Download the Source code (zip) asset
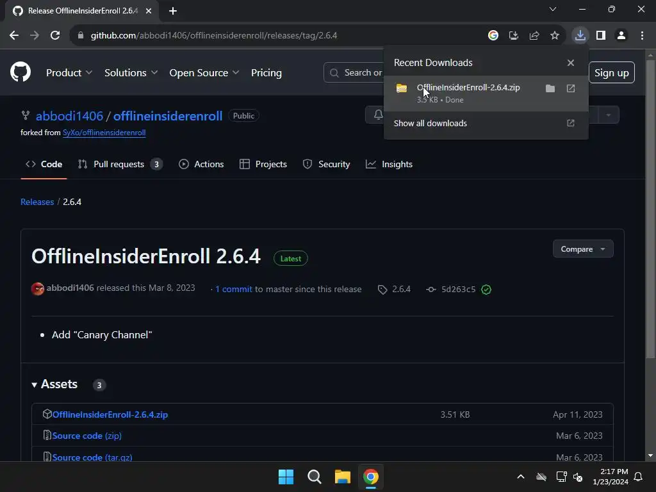Viewport: 656px width, 492px height. click(x=87, y=436)
